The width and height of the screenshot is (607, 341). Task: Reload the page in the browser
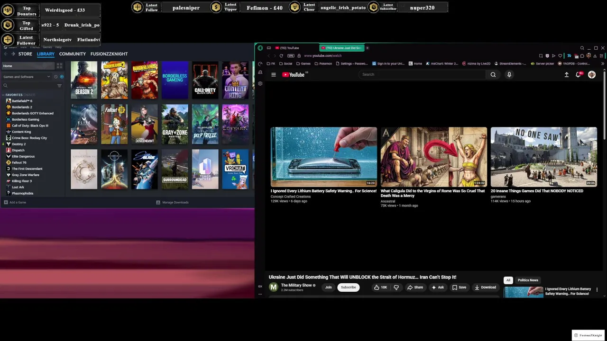click(x=281, y=56)
